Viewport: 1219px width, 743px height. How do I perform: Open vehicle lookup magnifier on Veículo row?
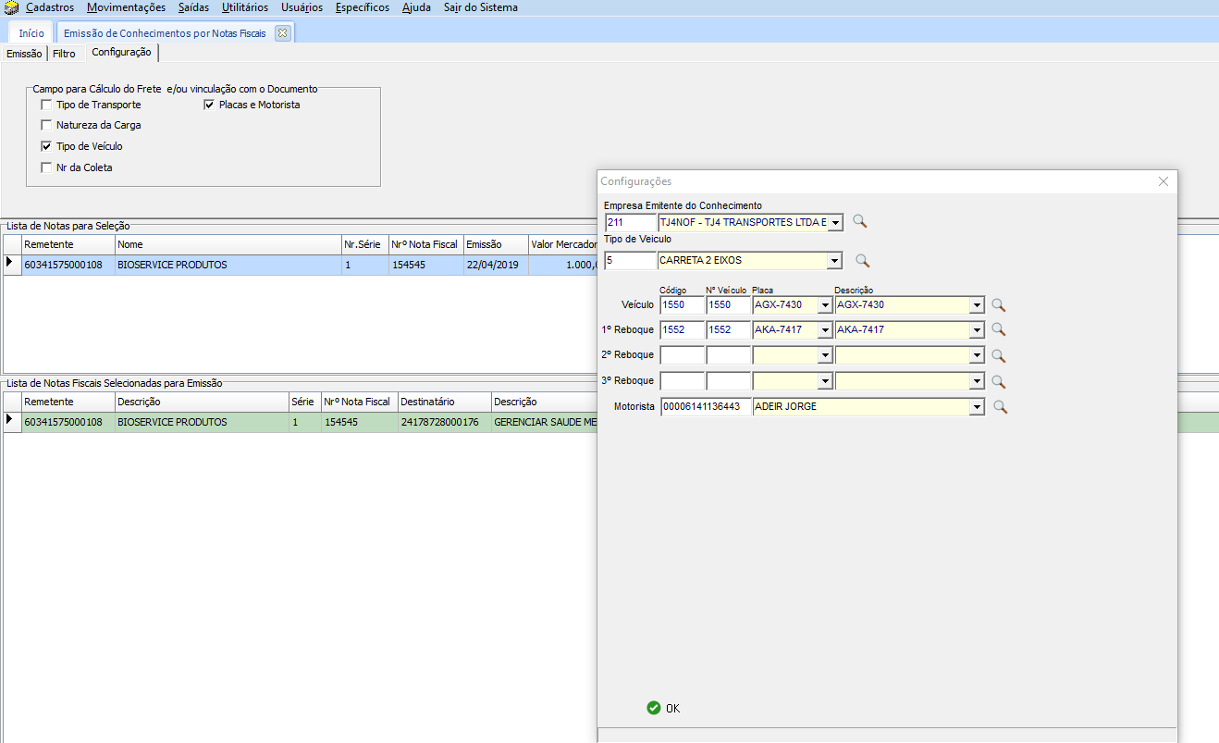[998, 305]
